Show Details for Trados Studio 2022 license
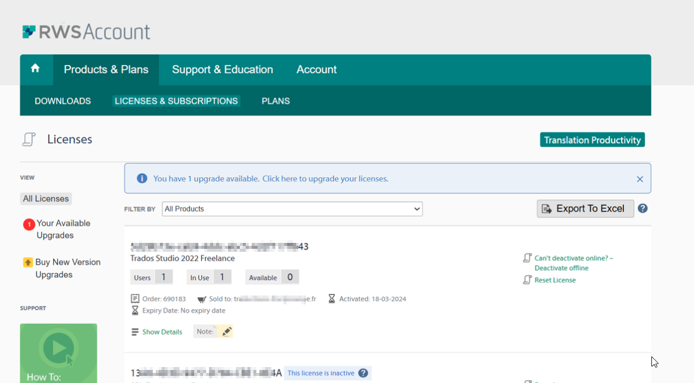Viewport: 694px width, 383px height. [162, 332]
